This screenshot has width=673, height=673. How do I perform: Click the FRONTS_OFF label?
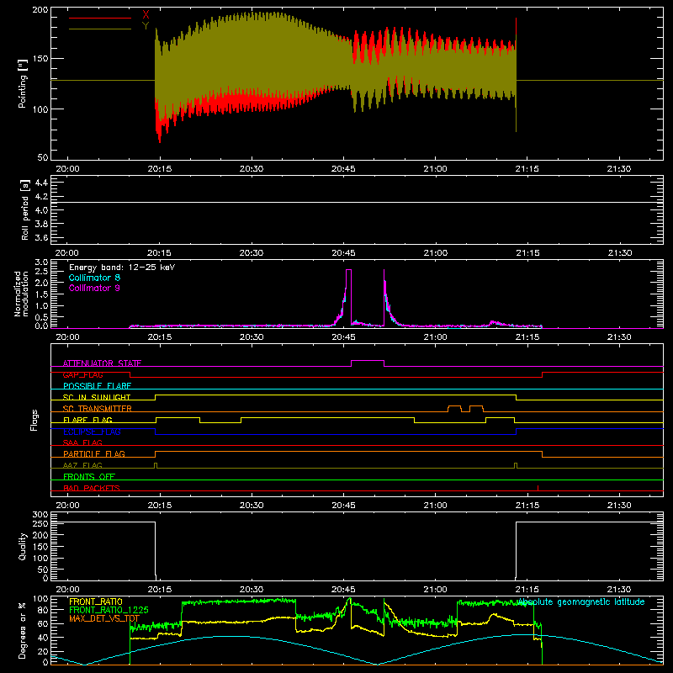pyautogui.click(x=89, y=476)
